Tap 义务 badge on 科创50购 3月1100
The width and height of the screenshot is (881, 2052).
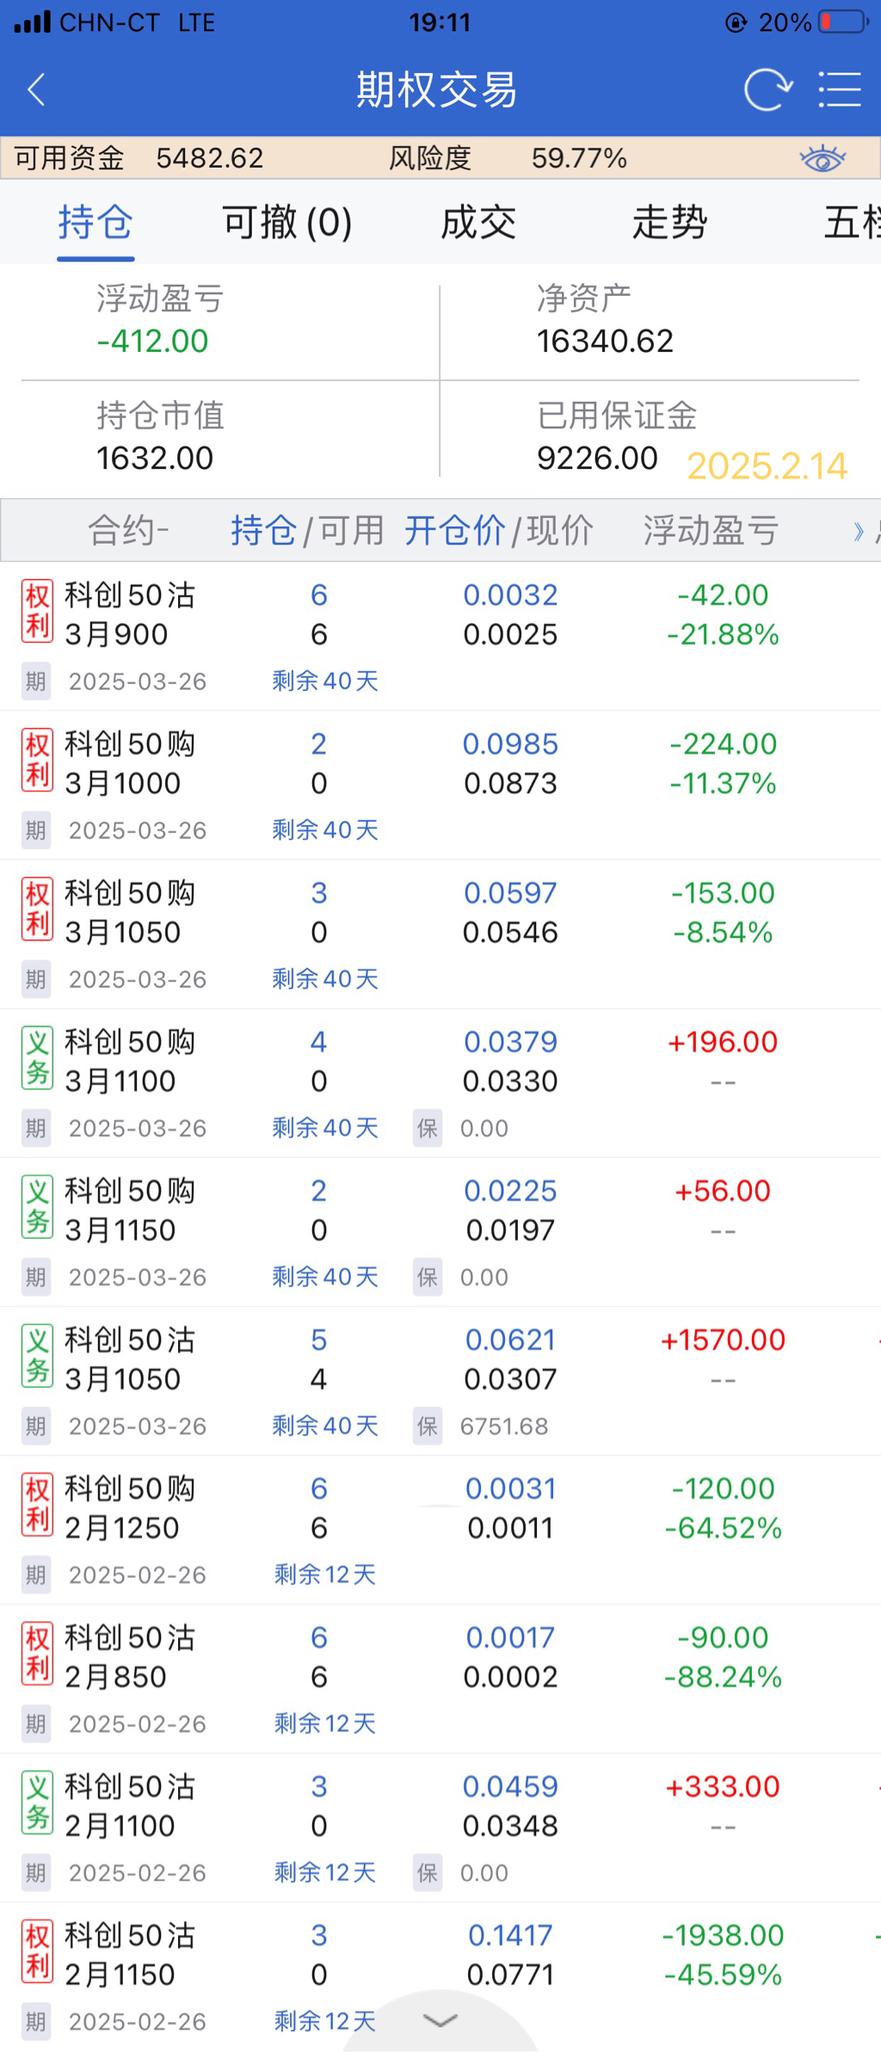37,1058
